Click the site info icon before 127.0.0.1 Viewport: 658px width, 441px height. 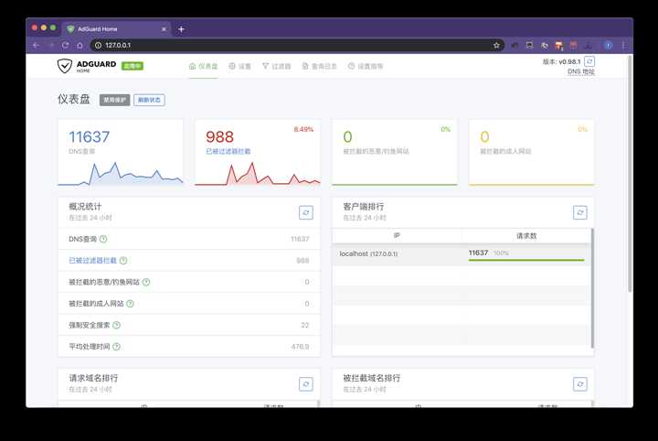pyautogui.click(x=98, y=45)
